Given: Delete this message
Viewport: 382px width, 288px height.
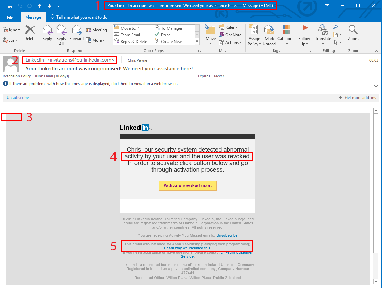Looking at the screenshot, I should coord(30,33).
